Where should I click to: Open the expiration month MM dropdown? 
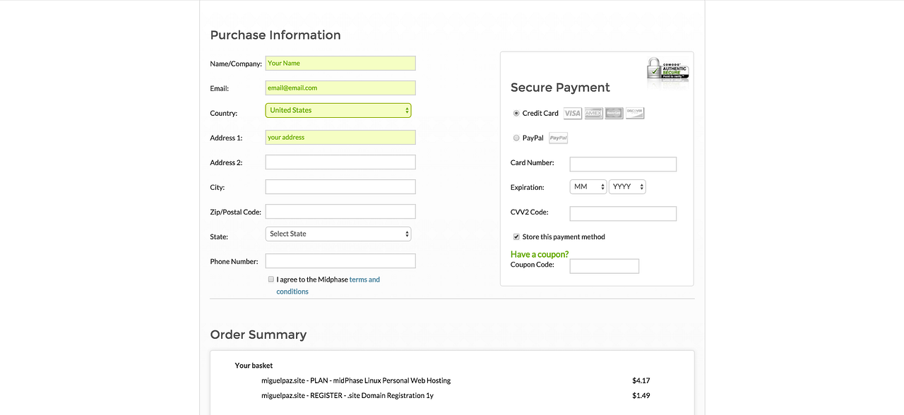[x=588, y=186]
